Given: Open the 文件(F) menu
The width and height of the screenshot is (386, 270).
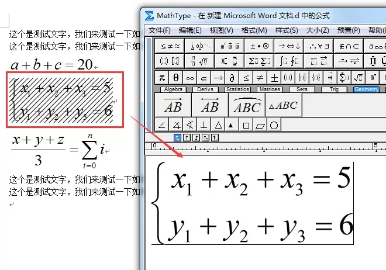Looking at the screenshot, I should (160, 30).
